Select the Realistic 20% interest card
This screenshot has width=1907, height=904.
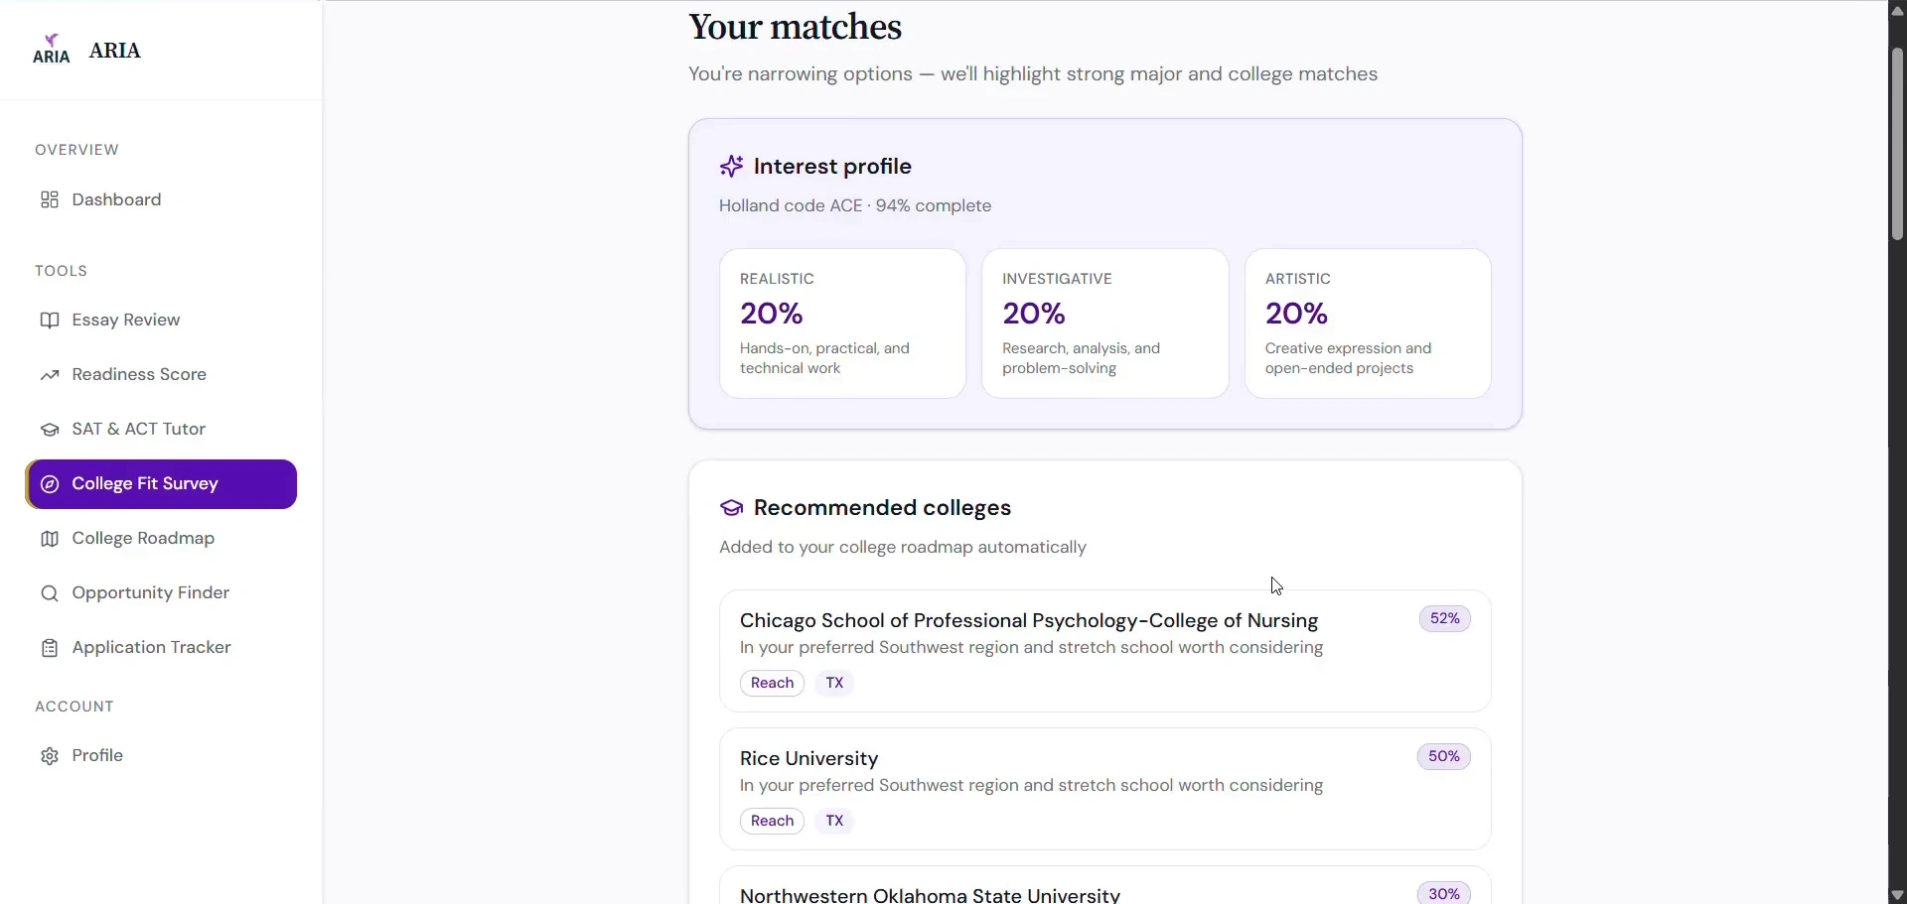pos(842,323)
